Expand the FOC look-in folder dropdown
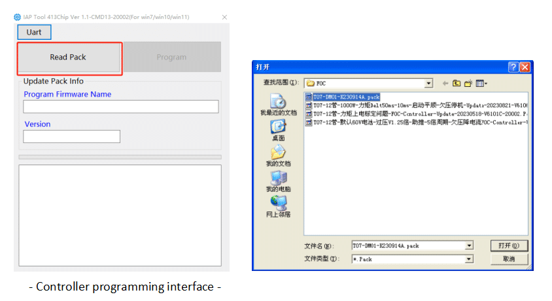 click(428, 84)
